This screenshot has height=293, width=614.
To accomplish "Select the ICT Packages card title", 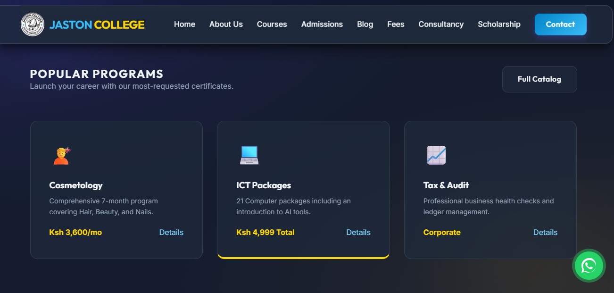I will [263, 185].
